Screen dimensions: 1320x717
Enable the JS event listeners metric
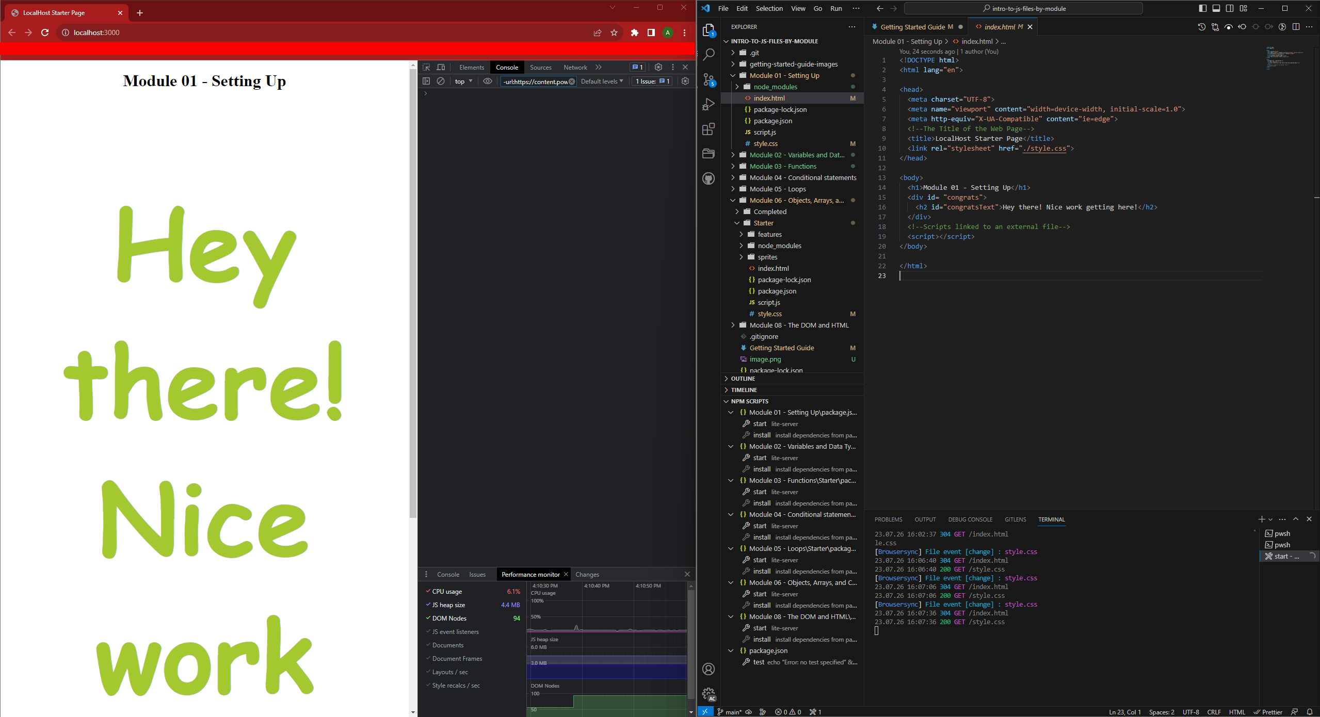coord(428,632)
